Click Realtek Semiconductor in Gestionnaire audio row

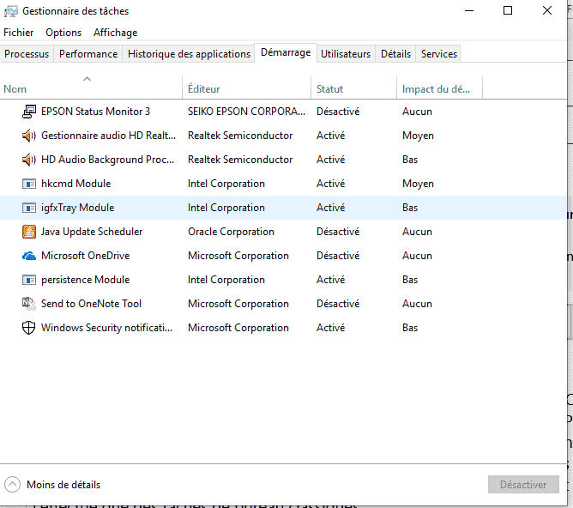(x=240, y=136)
